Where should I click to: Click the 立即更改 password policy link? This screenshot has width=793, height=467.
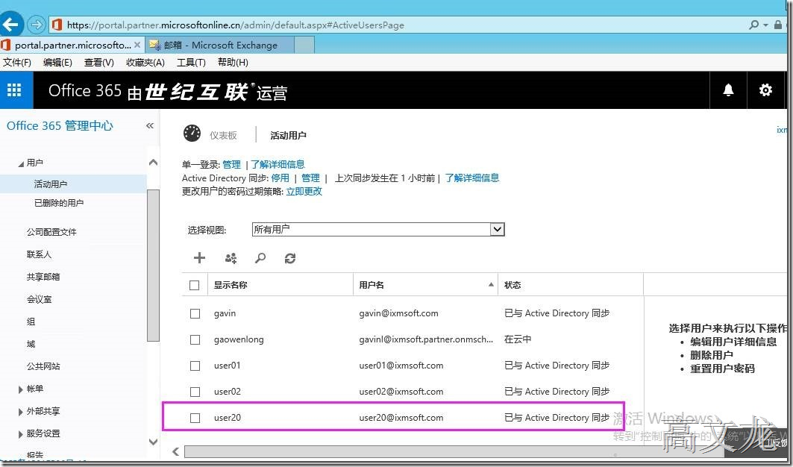[304, 192]
